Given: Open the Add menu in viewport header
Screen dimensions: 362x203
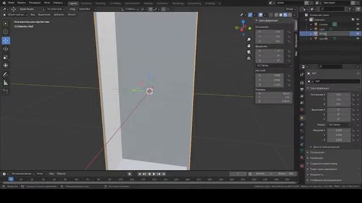Looking at the screenshot, I should pyautogui.click(x=59, y=15).
